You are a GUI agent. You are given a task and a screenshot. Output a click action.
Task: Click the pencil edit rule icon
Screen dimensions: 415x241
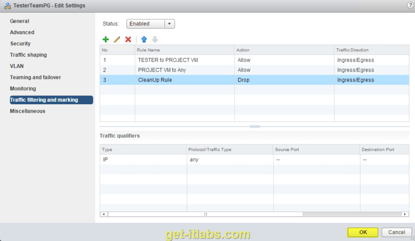click(x=117, y=40)
